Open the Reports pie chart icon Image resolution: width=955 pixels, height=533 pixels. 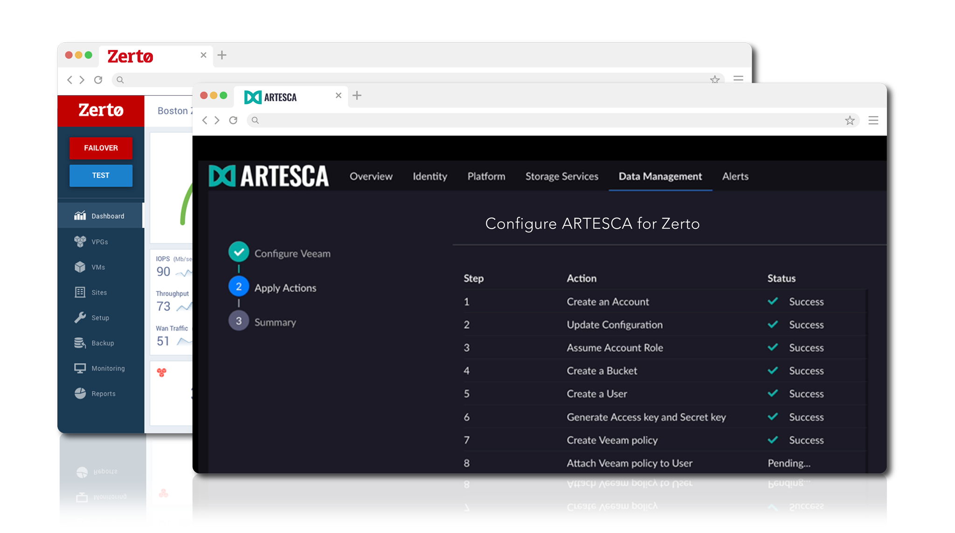80,394
